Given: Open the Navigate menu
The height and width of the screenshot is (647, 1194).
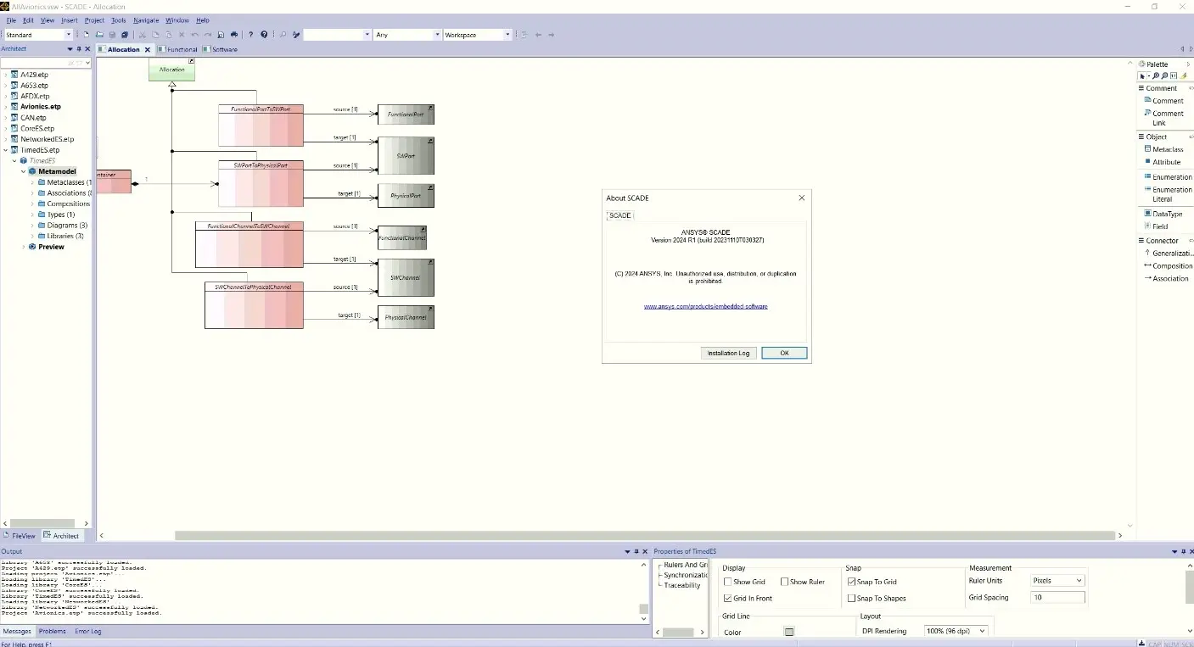Looking at the screenshot, I should click(146, 20).
